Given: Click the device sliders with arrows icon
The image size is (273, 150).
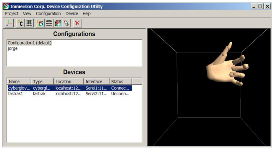Looking at the screenshot, I should click(x=49, y=23).
